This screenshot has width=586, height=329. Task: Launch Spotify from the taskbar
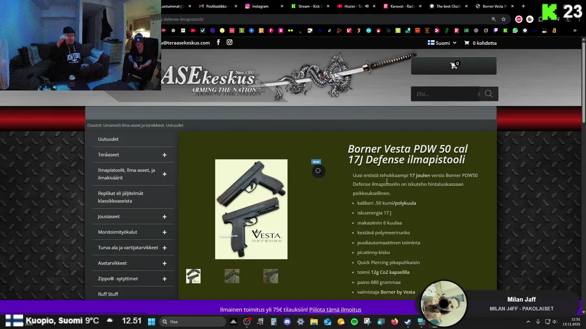point(354,322)
